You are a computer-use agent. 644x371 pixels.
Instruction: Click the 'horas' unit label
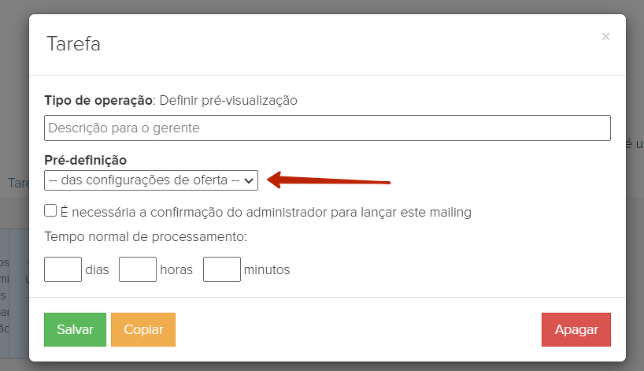(x=176, y=270)
